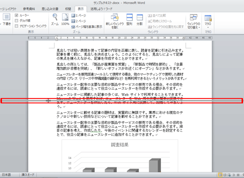
Task: Fit to page width (ページ幅を基準に表示)
Action: coord(87,27)
